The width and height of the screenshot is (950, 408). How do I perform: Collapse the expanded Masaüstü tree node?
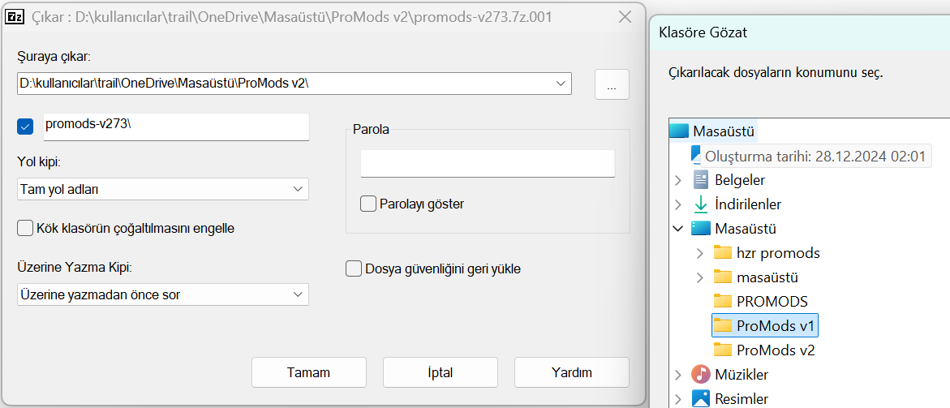point(678,229)
